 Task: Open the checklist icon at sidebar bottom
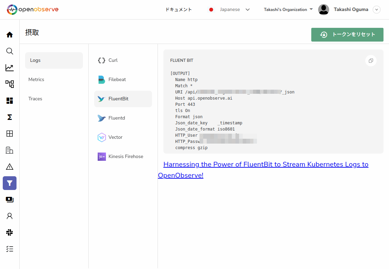click(10, 249)
